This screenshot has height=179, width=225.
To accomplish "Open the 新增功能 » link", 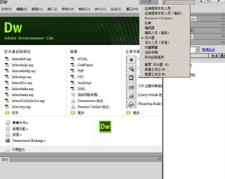I will (20, 129).
